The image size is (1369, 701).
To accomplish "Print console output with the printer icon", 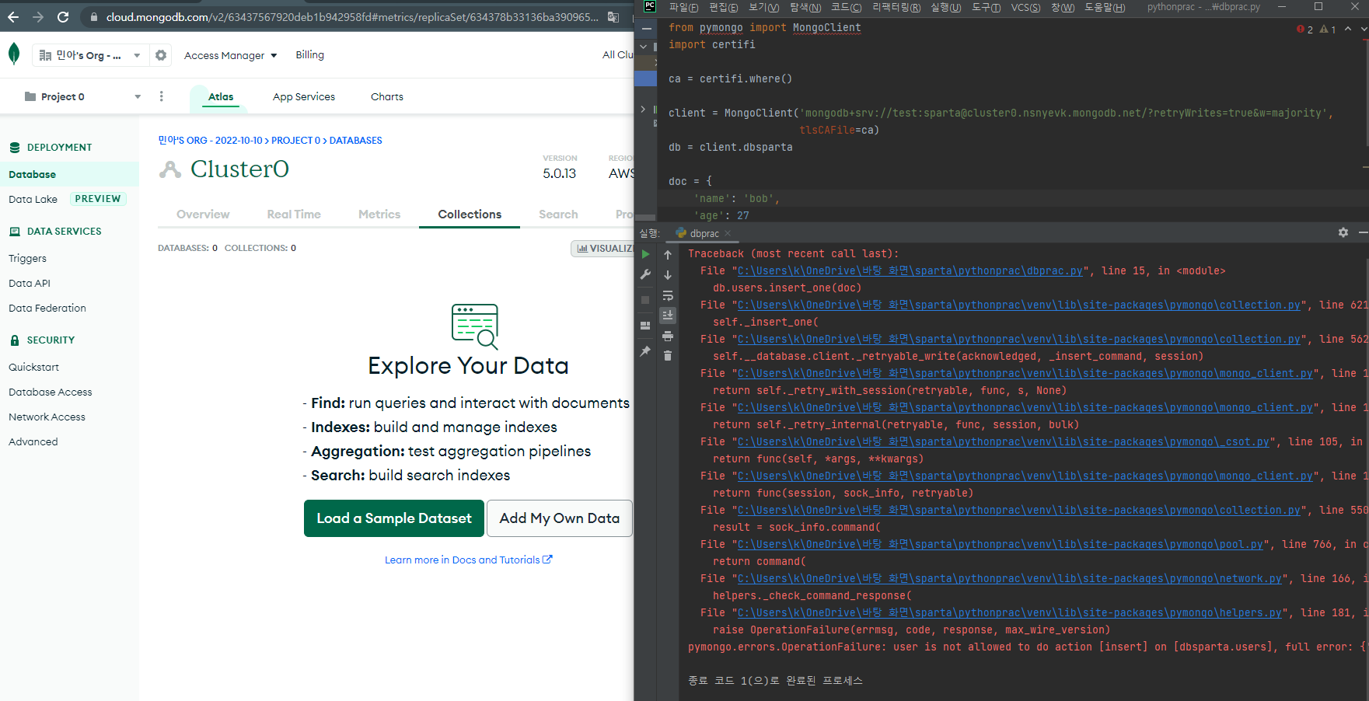I will click(x=668, y=336).
